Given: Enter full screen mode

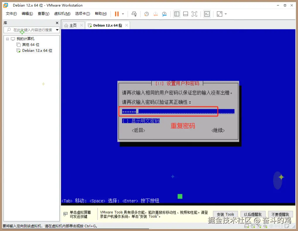Looking at the screenshot, I should click(x=194, y=14).
